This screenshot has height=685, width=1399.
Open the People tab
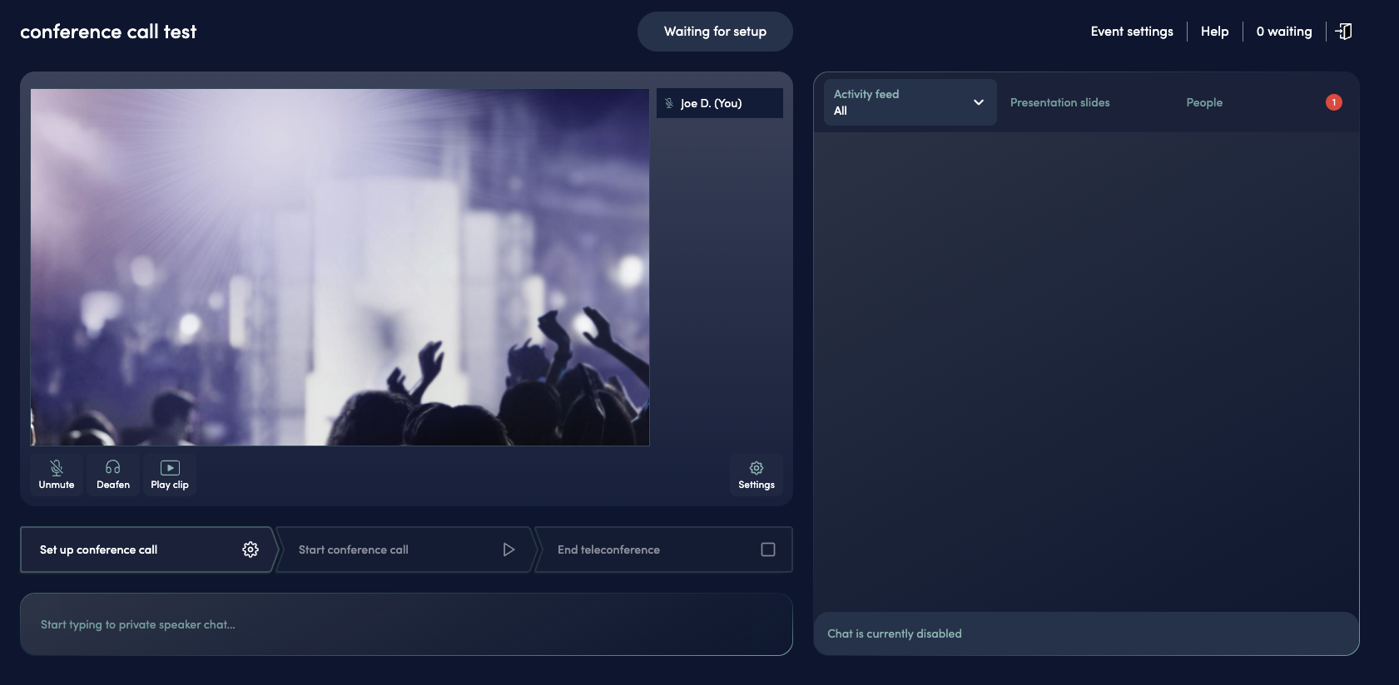[1203, 102]
